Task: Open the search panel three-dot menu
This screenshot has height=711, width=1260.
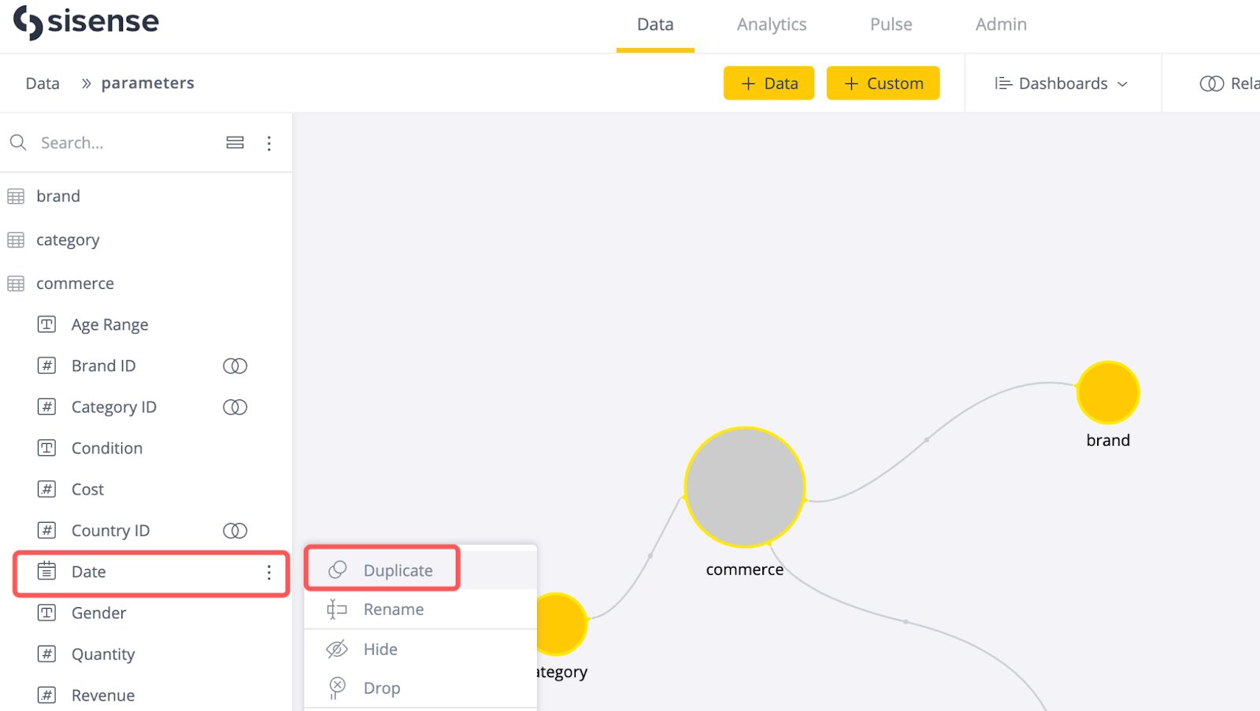Action: tap(269, 143)
